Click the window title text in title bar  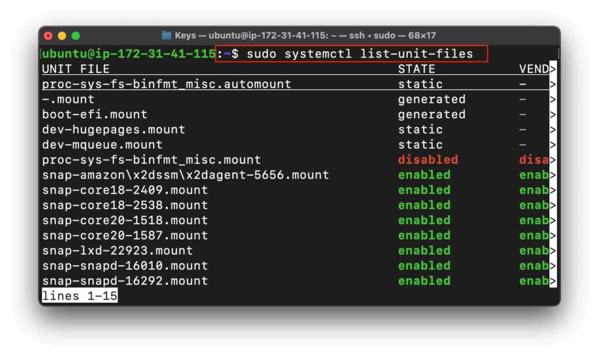(305, 36)
